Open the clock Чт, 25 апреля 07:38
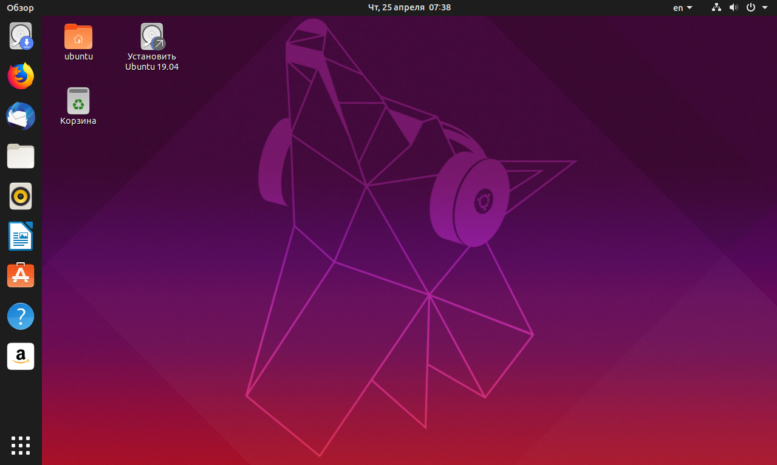777x465 pixels. [x=409, y=7]
